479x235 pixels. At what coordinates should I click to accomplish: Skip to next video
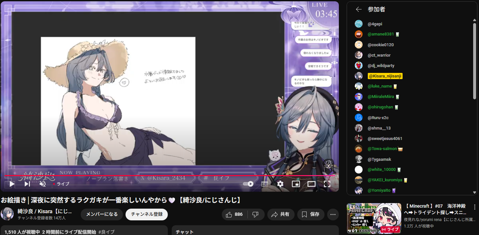27,184
